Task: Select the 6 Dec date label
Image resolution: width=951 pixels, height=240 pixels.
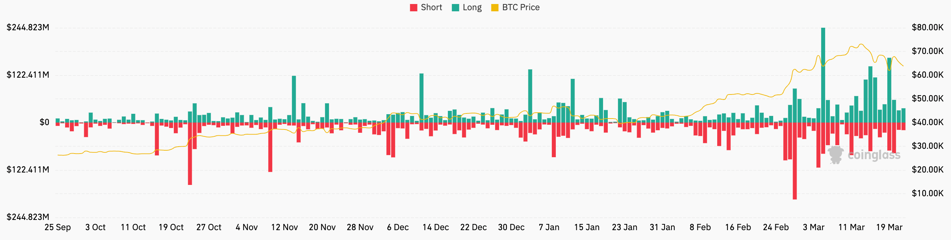Action: 398,228
